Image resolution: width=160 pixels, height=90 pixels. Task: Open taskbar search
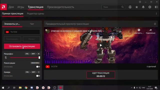pos(9,88)
